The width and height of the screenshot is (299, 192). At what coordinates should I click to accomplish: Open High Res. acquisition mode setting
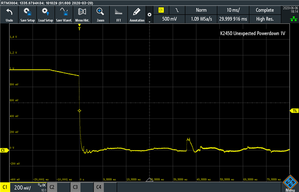[265, 19]
